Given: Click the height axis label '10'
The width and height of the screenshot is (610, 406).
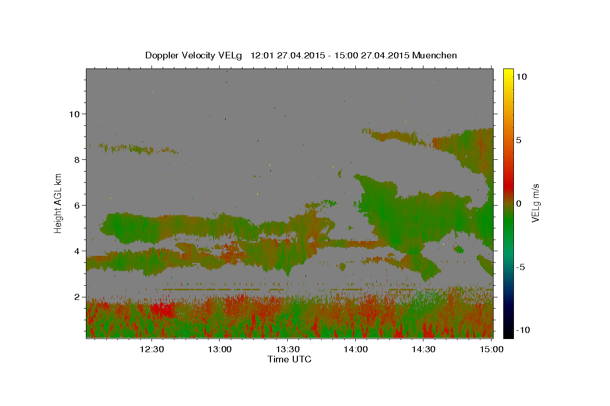Looking at the screenshot, I should click(x=74, y=114).
